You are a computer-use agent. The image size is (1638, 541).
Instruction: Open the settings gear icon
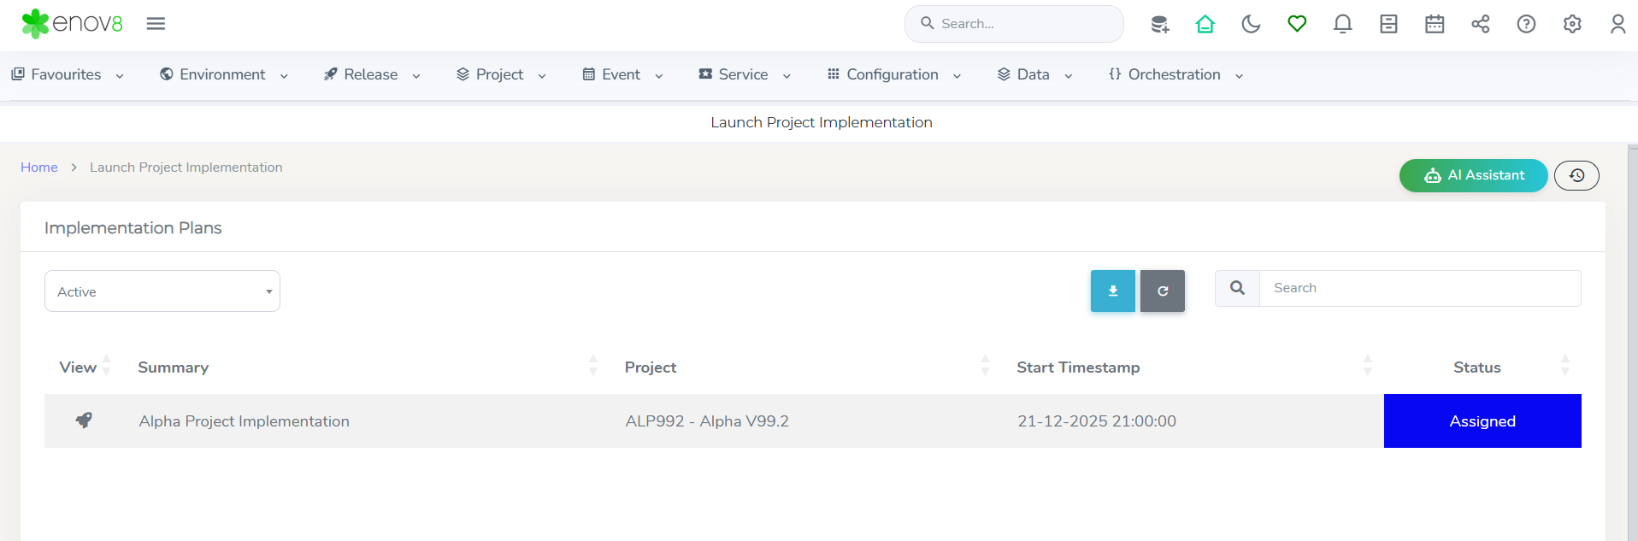pyautogui.click(x=1571, y=24)
